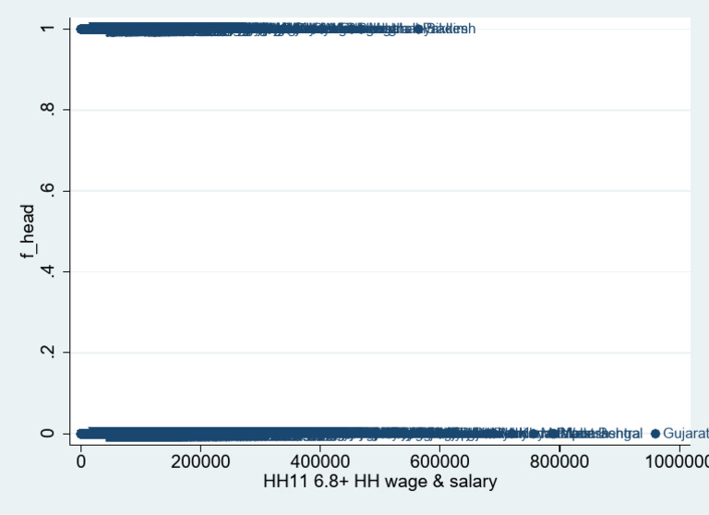The width and height of the screenshot is (709, 515).
Task: Click the x-axis tick label 1000000
Action: point(677,461)
